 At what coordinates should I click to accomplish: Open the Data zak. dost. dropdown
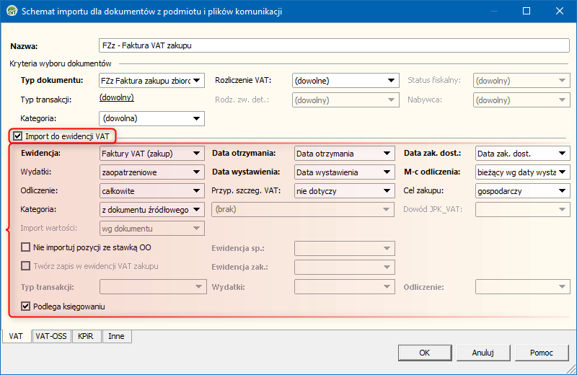click(x=522, y=154)
